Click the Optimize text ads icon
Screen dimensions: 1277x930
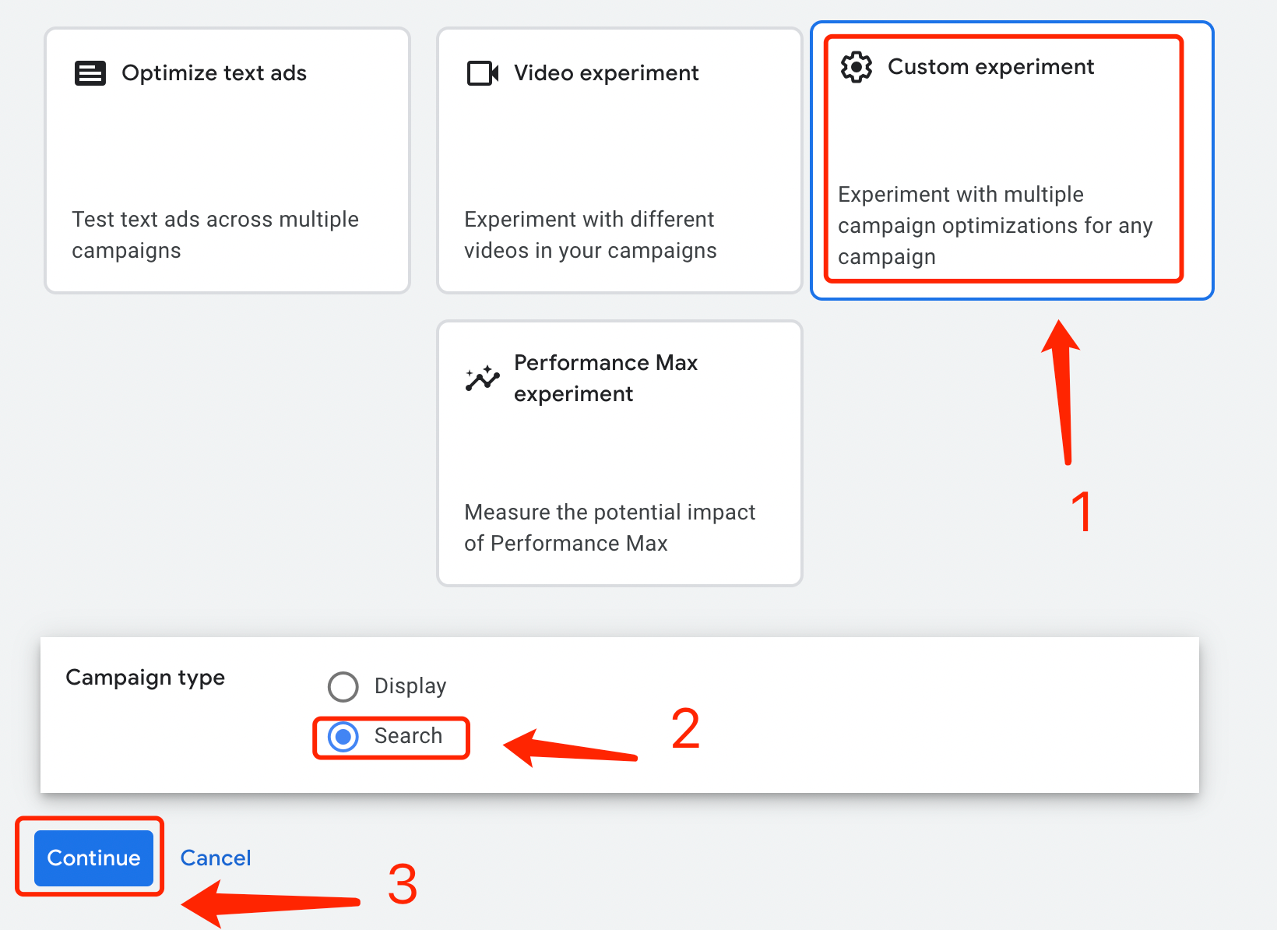coord(90,73)
